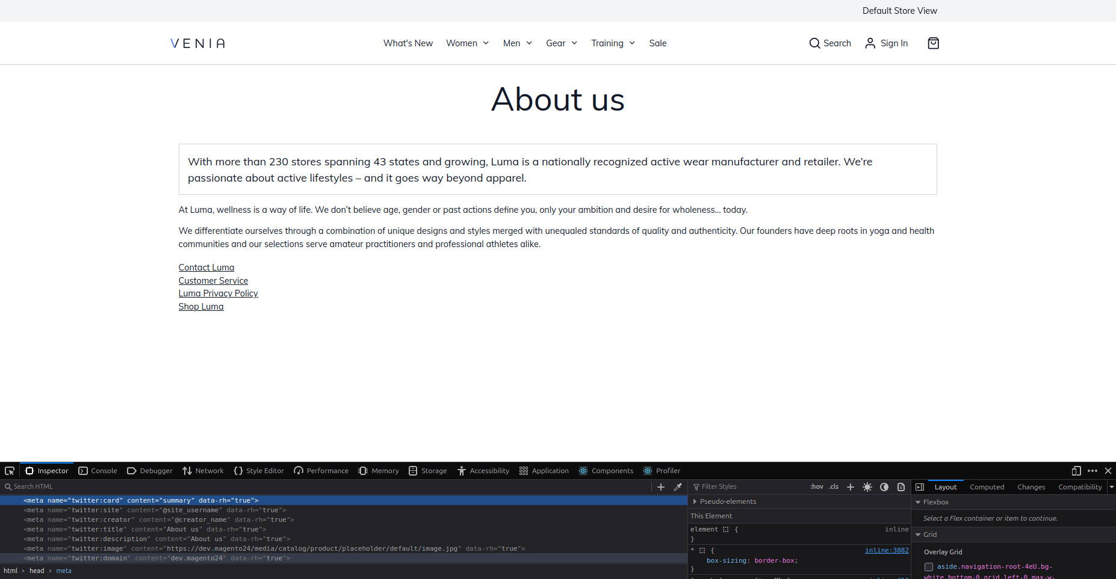Viewport: 1116px width, 579px height.
Task: Switch to the Network tab
Action: [203, 471]
